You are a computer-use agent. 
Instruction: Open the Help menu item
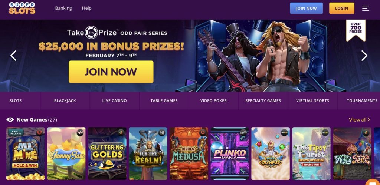pyautogui.click(x=86, y=8)
